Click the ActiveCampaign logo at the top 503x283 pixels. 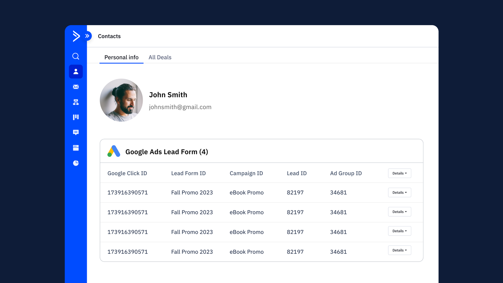pyautogui.click(x=76, y=36)
